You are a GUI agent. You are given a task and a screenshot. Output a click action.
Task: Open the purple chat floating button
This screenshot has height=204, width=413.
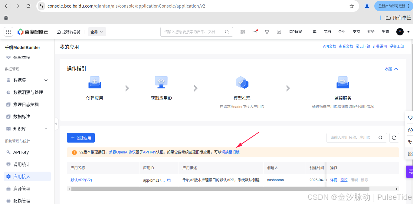(x=410, y=171)
